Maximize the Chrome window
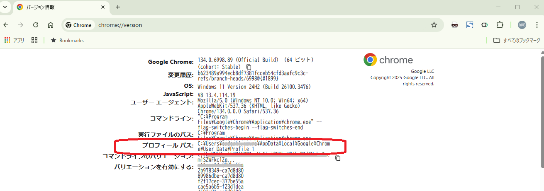 pyautogui.click(x=517, y=7)
